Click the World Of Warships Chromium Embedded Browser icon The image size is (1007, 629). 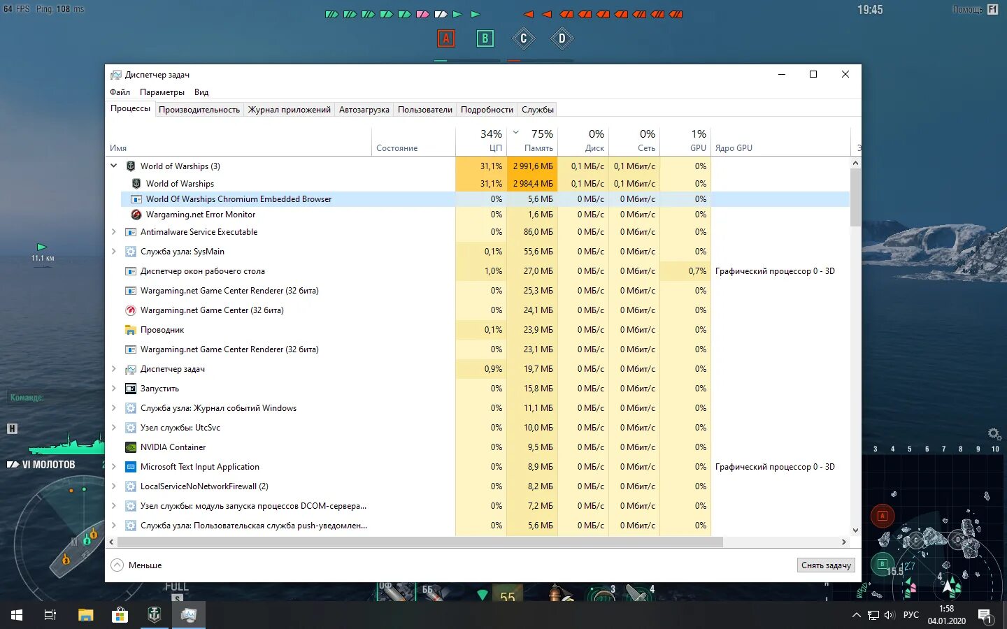136,199
